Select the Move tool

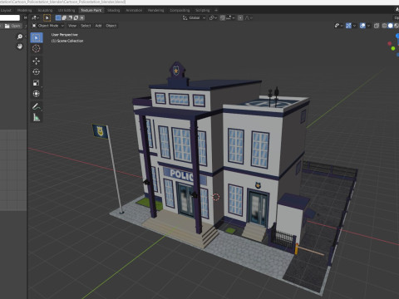click(37, 61)
